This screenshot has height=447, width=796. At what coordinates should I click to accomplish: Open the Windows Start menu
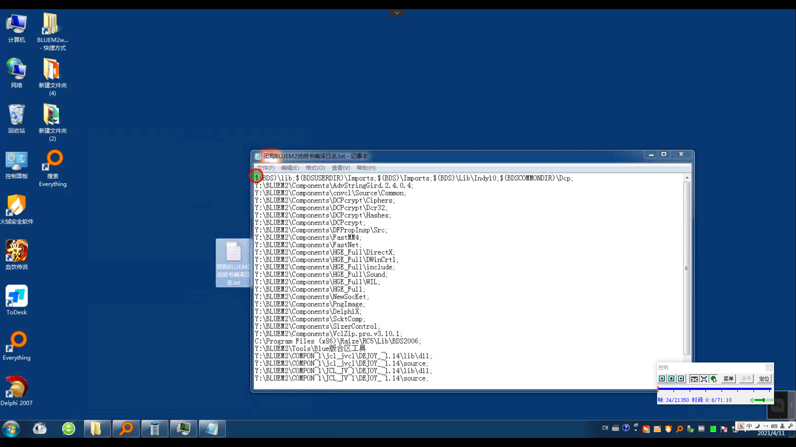pyautogui.click(x=11, y=429)
